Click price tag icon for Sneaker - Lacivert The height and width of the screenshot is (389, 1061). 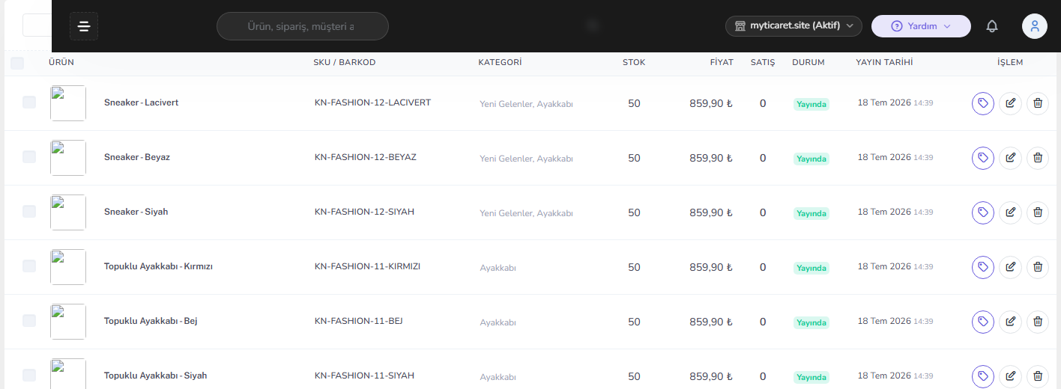click(983, 103)
